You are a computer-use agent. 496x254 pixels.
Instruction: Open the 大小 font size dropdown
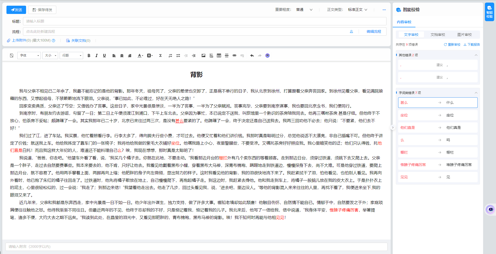tap(50, 55)
